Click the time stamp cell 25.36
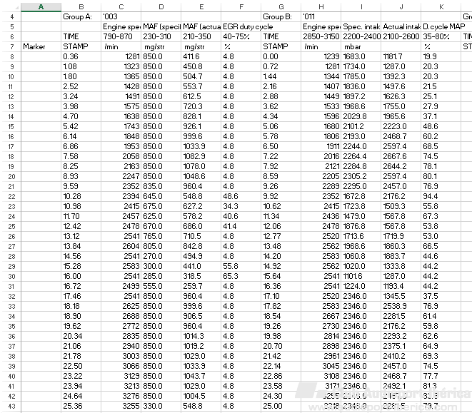The image size is (472, 413). (81, 405)
